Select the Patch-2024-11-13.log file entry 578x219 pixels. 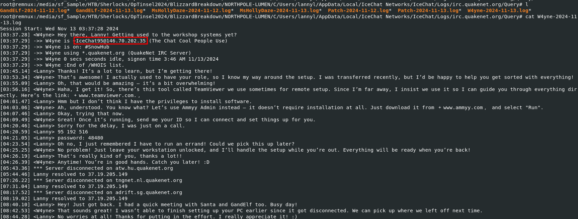tap(428, 10)
